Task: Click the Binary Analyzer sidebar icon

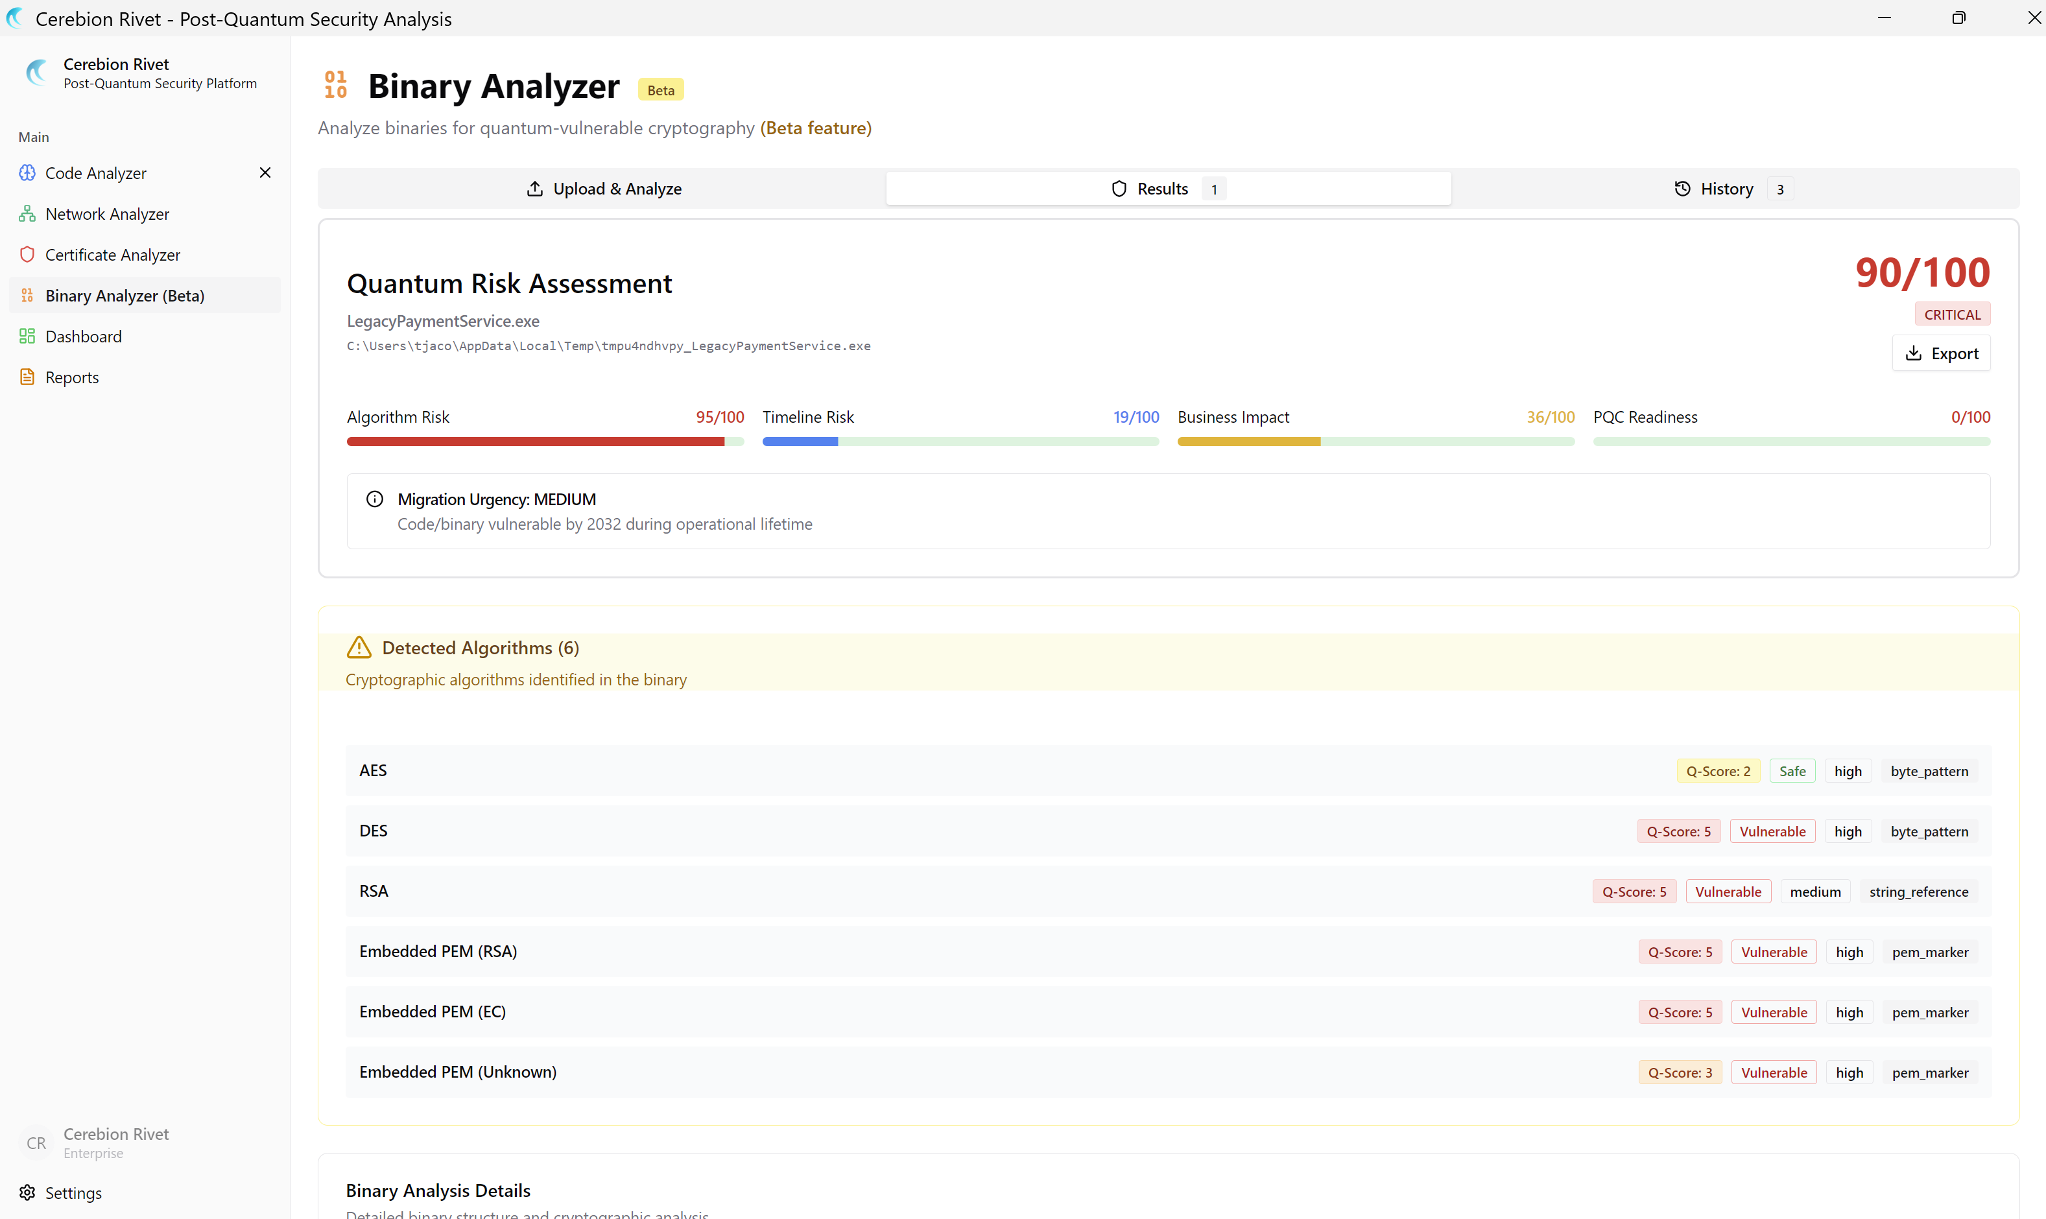Action: (x=27, y=296)
